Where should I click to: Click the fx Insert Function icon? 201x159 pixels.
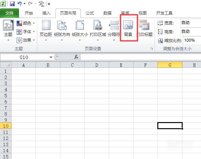coord(76,57)
